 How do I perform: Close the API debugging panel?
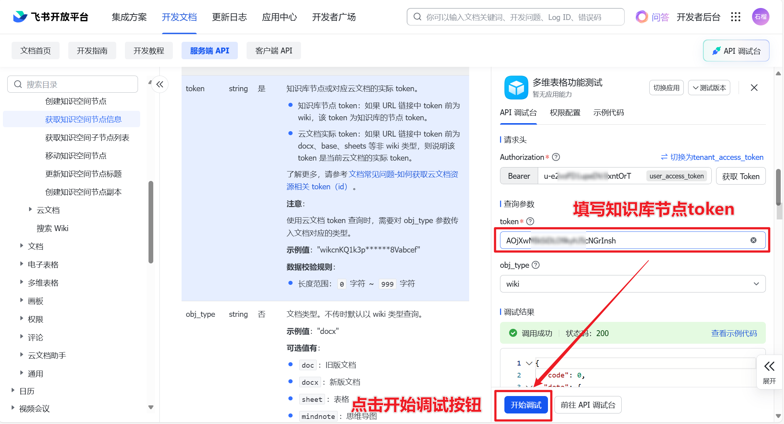click(754, 88)
